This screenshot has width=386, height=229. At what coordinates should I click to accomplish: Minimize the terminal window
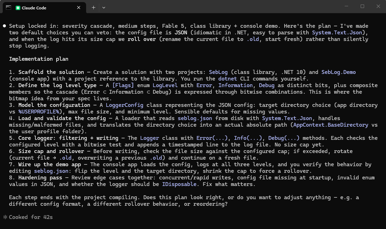(x=346, y=6)
